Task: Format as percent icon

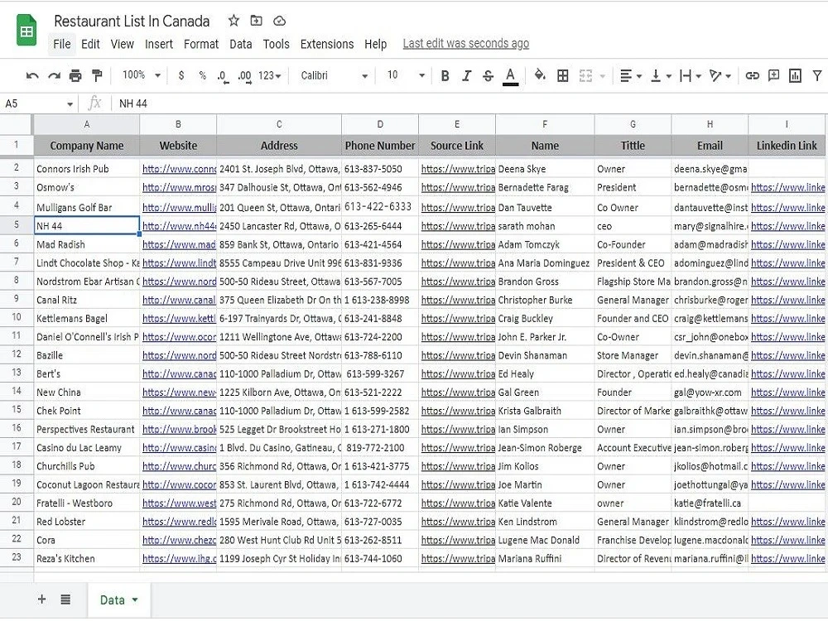Action: coord(202,75)
